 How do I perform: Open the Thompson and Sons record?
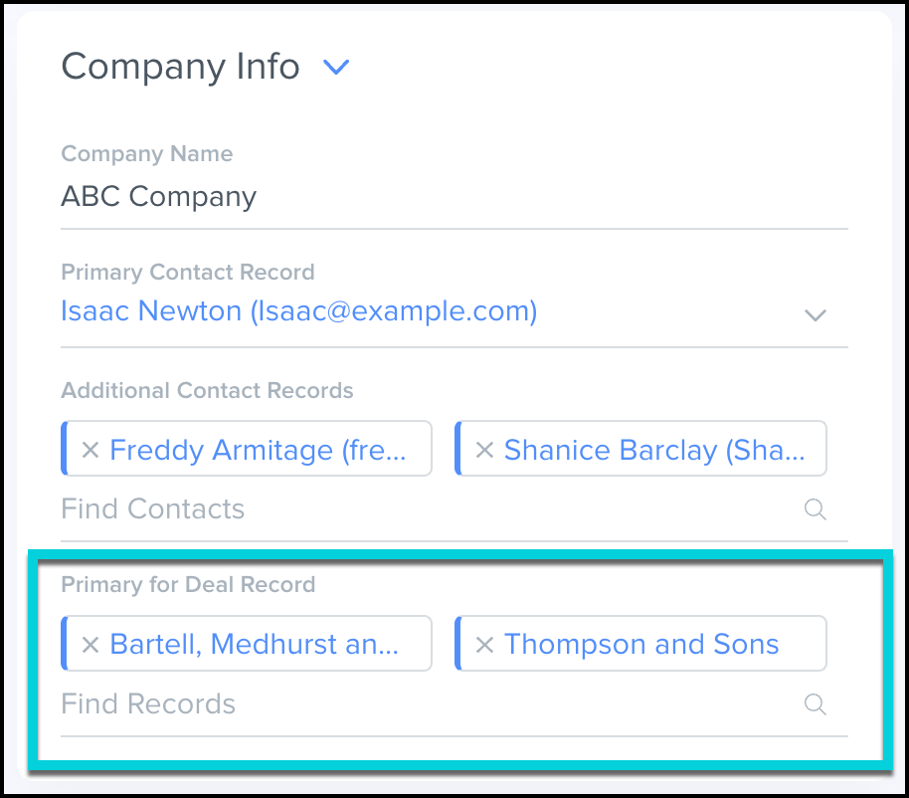[x=641, y=645]
